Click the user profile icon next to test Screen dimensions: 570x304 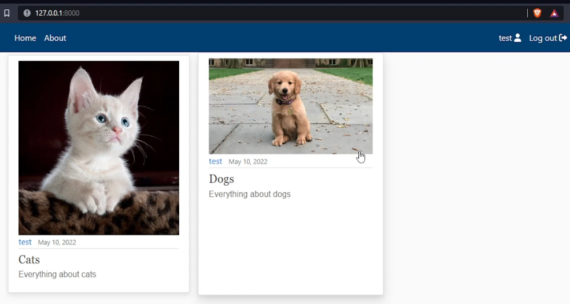(517, 38)
